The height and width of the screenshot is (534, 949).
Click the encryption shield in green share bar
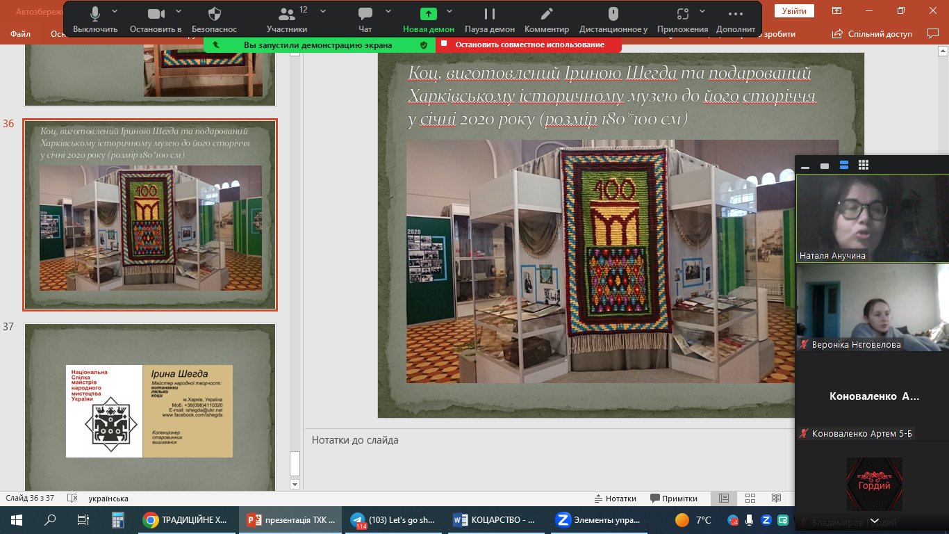click(x=424, y=44)
